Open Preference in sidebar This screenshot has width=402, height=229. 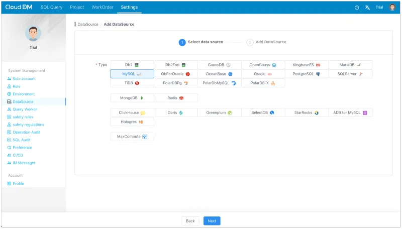pyautogui.click(x=22, y=148)
